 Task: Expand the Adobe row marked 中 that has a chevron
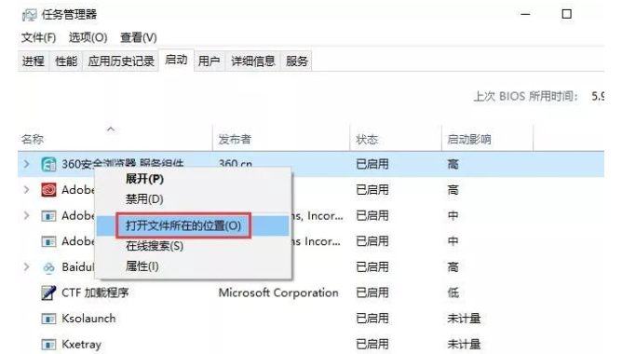[x=27, y=215]
